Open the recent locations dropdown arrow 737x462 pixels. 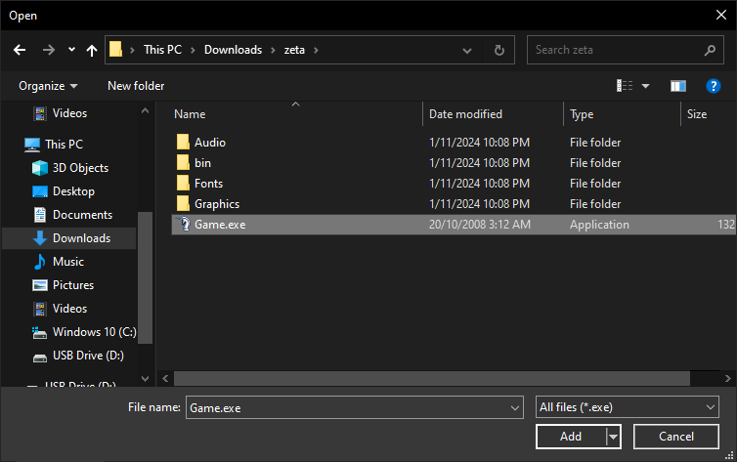coord(71,50)
